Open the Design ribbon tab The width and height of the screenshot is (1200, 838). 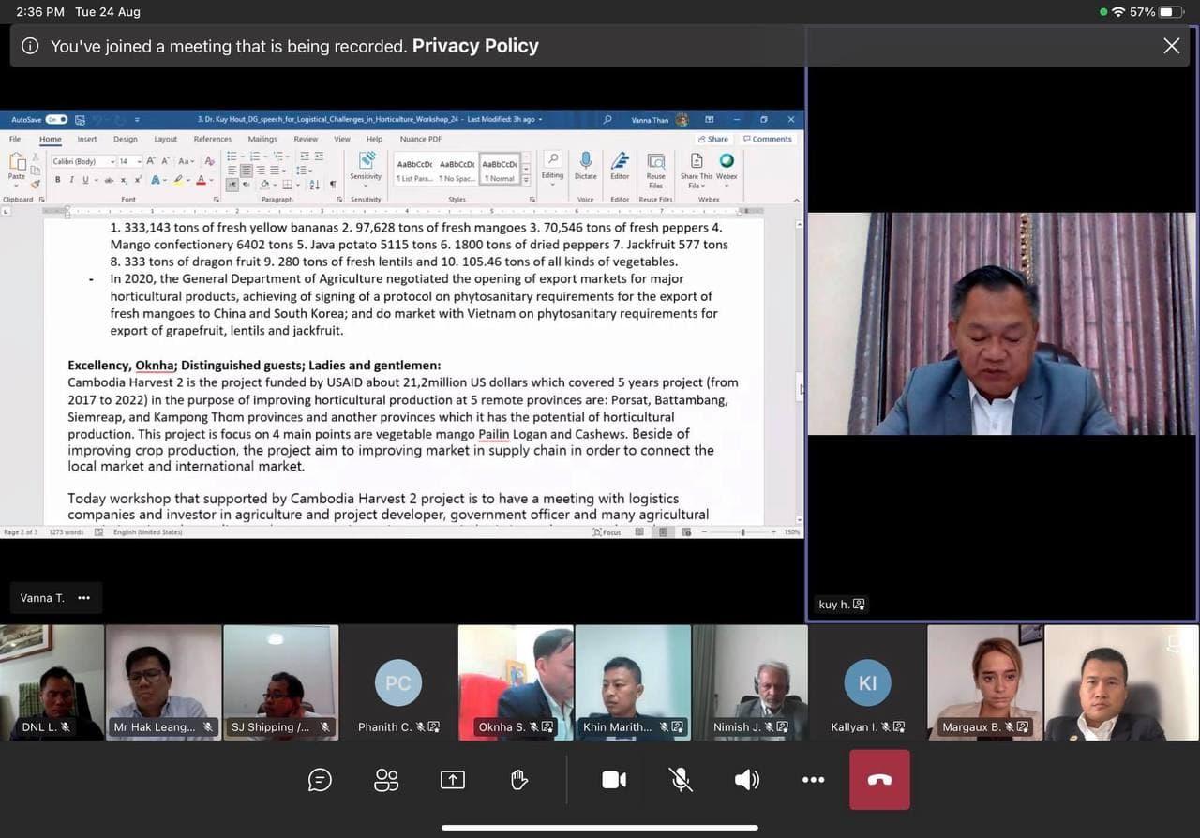[x=126, y=139]
